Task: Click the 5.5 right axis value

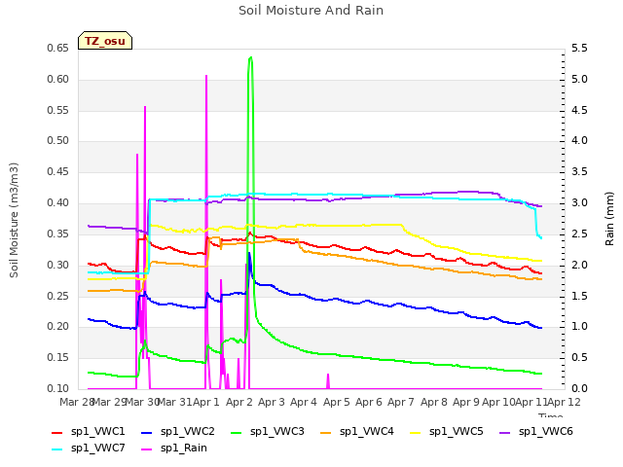Action: point(579,49)
